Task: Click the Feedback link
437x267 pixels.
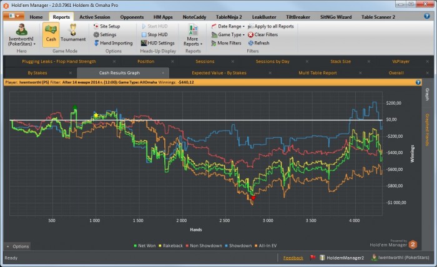Action: [293, 258]
